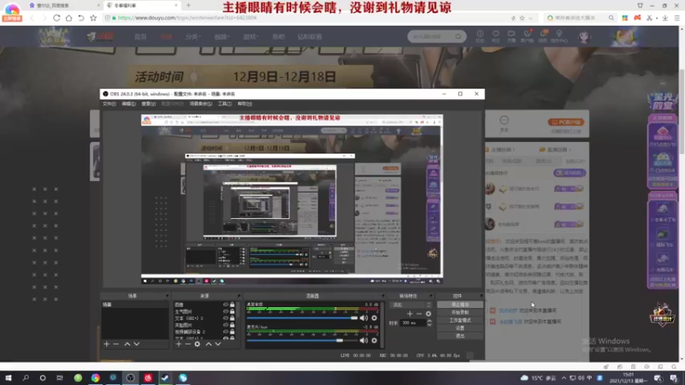Screen dimensions: 685x385
Task: Toggle lock on 文本 (GDI+) 3 source
Action: point(232,318)
